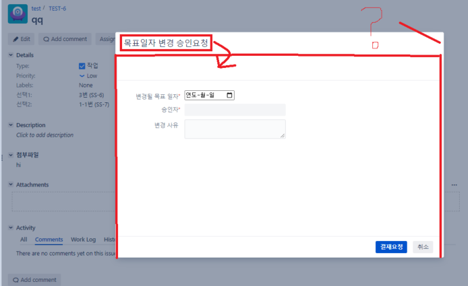Screen dimensions: 468x286
Task: Collapse the Description section
Action: [11, 125]
